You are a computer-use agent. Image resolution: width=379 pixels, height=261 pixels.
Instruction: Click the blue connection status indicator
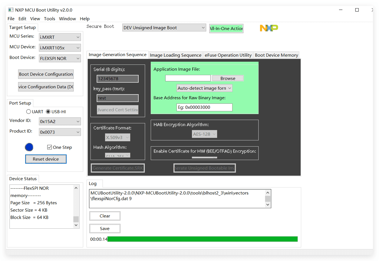pos(29,147)
